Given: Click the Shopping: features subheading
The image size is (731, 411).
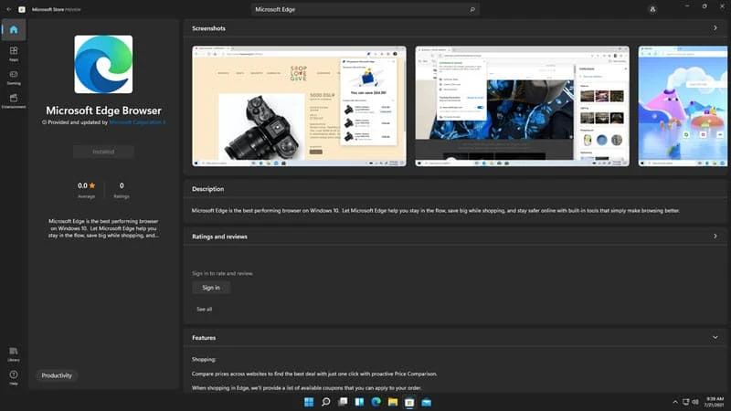Looking at the screenshot, I should pos(204,359).
